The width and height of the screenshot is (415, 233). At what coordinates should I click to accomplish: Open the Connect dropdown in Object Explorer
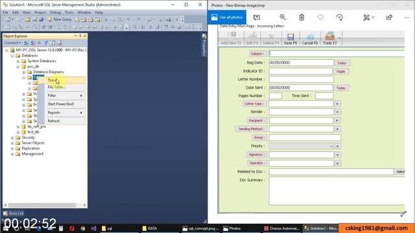[x=12, y=43]
